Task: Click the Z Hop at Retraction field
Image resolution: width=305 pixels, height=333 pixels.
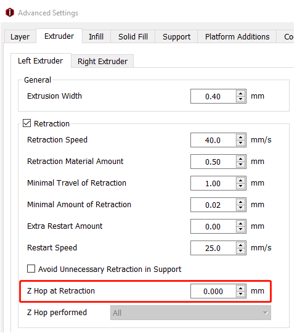Action: click(x=213, y=291)
